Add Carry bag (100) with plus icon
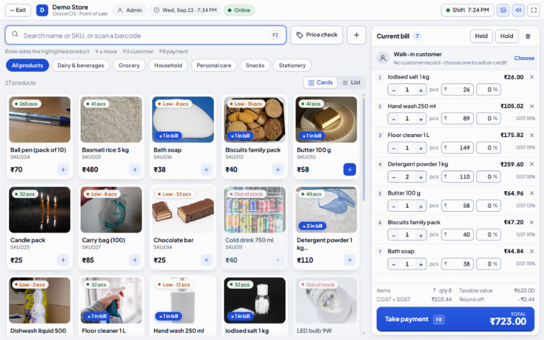 135,260
